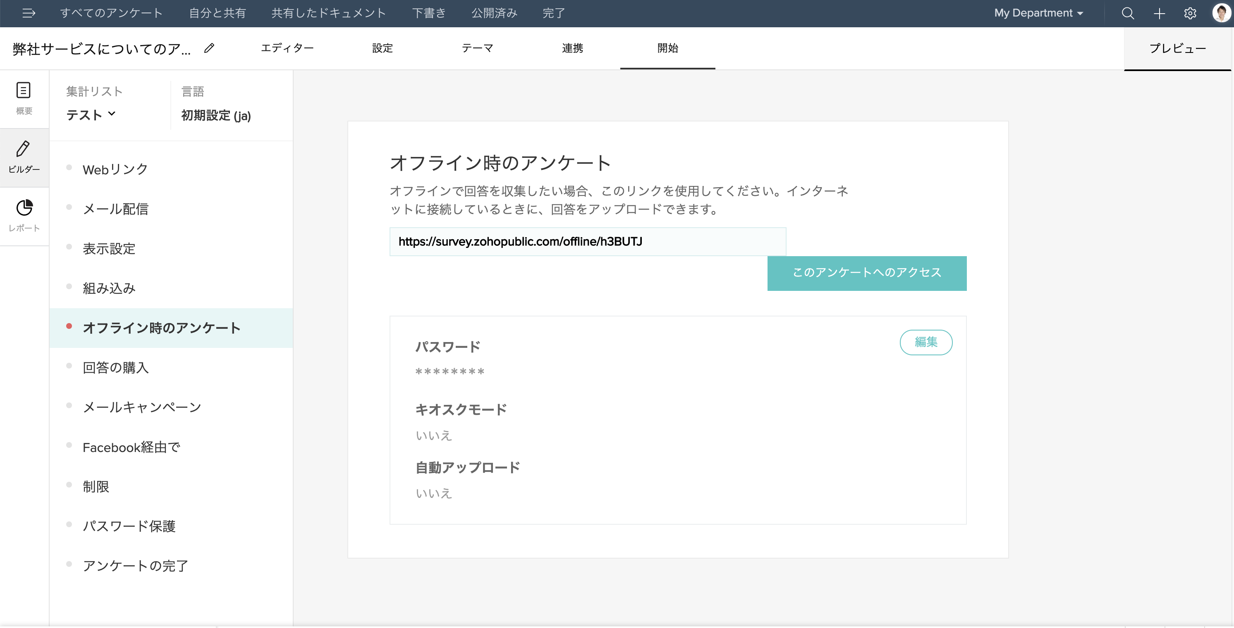This screenshot has height=628, width=1234.
Task: Click the plus create-new icon
Action: pos(1159,13)
